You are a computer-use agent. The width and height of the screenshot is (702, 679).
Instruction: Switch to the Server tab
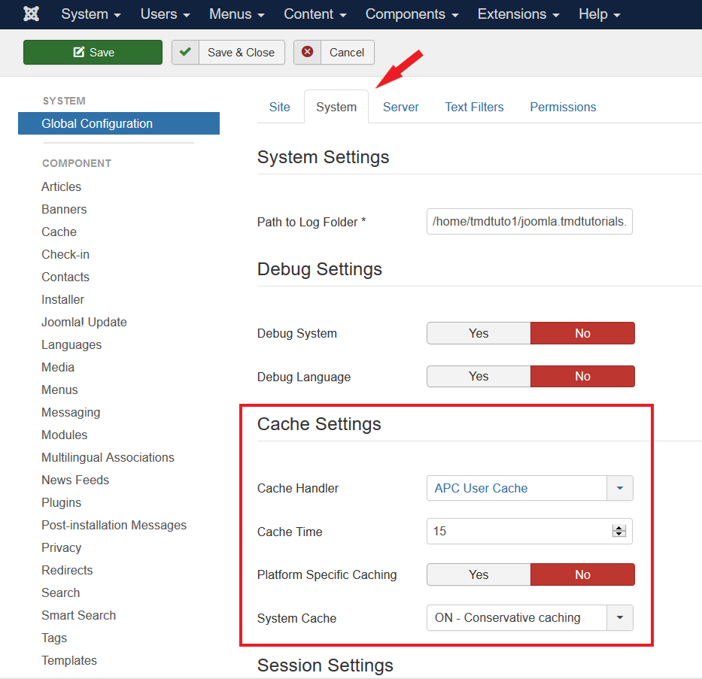(x=400, y=107)
